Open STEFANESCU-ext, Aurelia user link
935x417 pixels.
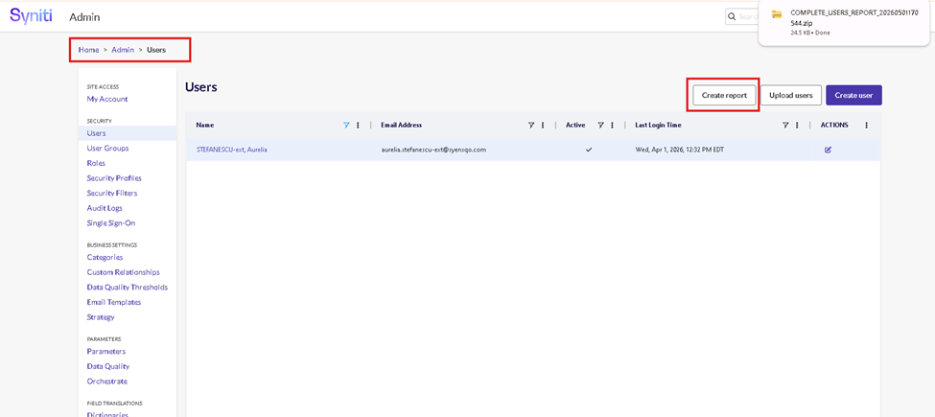(x=231, y=150)
